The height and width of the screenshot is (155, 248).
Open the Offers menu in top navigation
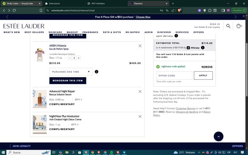198,32
